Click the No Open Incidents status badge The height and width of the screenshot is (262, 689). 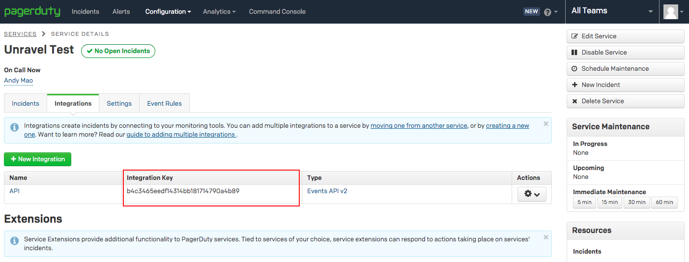tap(118, 51)
